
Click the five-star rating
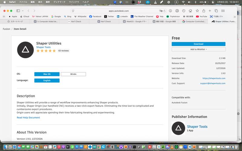pyautogui.click(x=46, y=51)
